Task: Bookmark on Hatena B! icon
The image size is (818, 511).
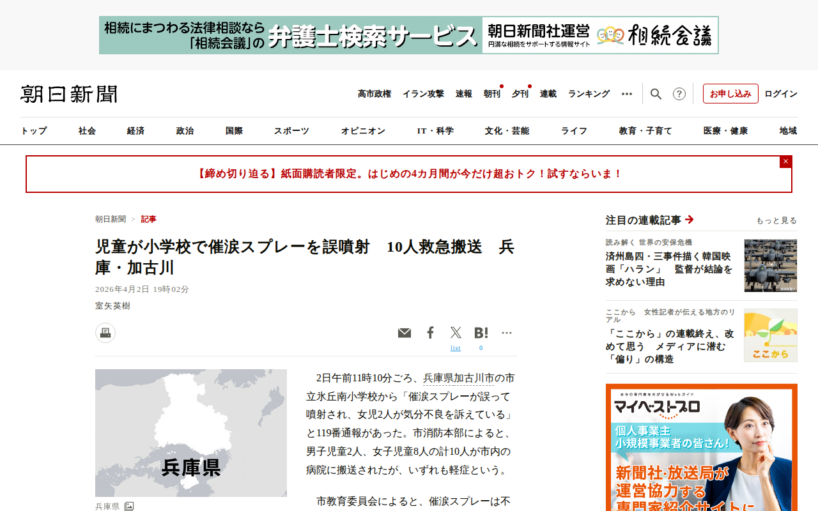Action: pyautogui.click(x=481, y=333)
